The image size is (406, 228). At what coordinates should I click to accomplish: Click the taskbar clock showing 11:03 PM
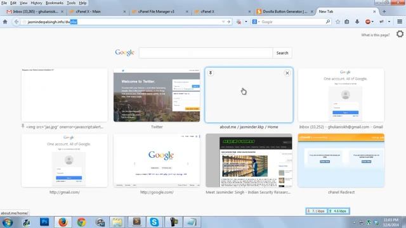(391, 222)
